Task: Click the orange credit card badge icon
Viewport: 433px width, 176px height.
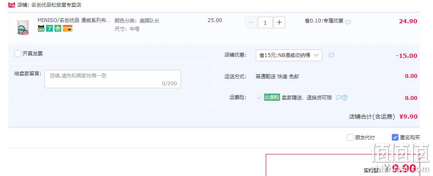Action: point(67,28)
